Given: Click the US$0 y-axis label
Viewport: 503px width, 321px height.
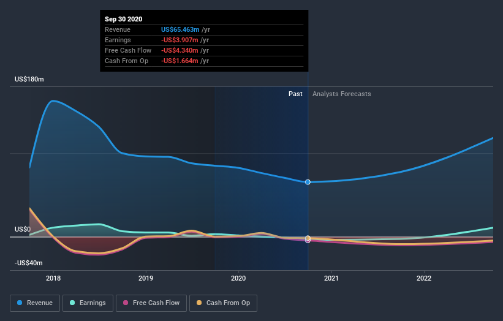Looking at the screenshot, I should click(23, 229).
